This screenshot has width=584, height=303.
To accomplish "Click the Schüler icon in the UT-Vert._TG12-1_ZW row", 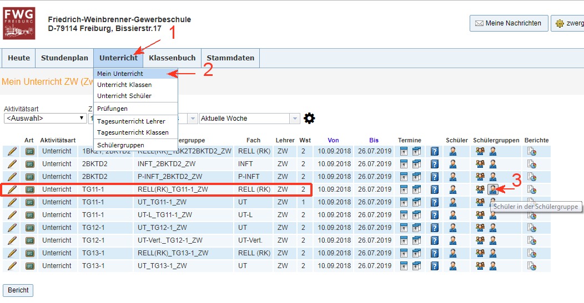I will coord(453,240).
